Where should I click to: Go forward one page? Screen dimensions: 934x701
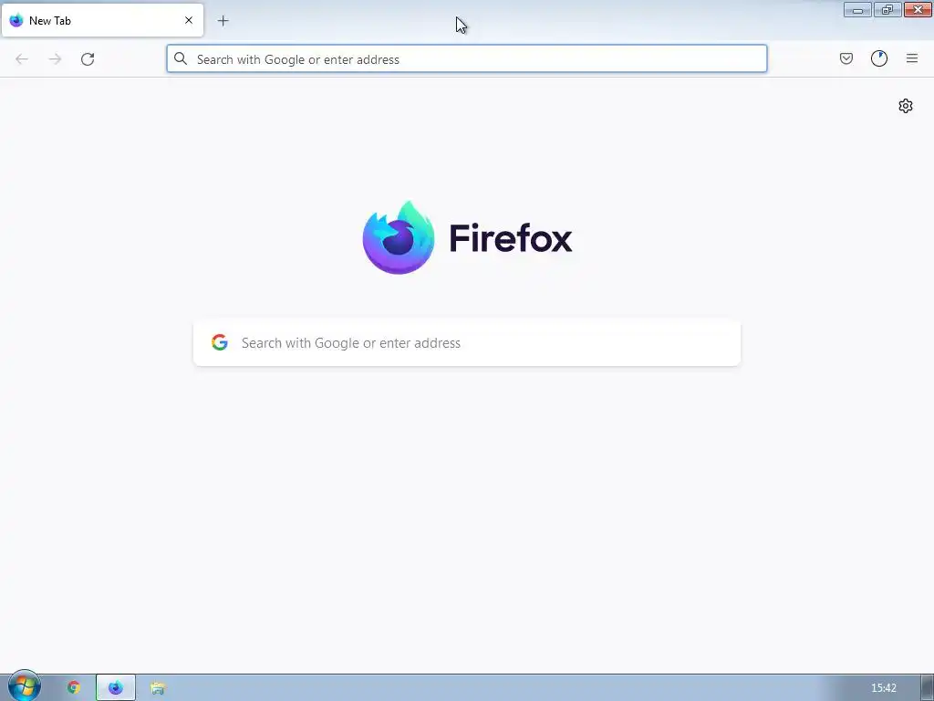point(55,59)
